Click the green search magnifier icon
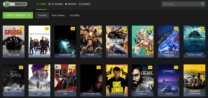 click(202, 4)
